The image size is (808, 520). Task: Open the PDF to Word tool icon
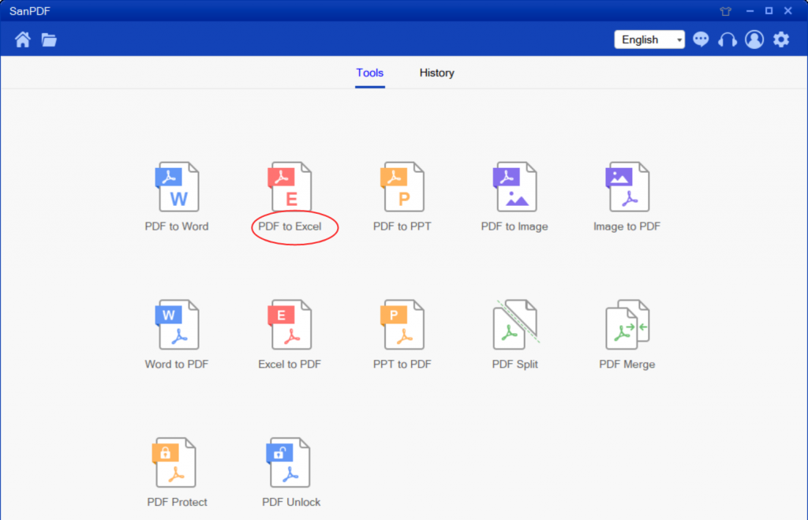177,186
